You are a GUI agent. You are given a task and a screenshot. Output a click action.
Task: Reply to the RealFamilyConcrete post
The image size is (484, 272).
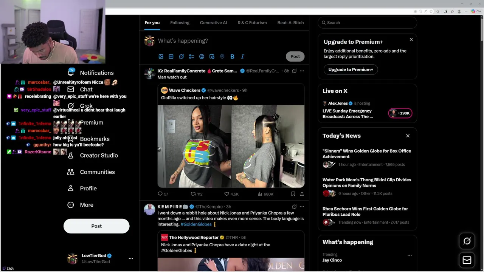click(160, 194)
